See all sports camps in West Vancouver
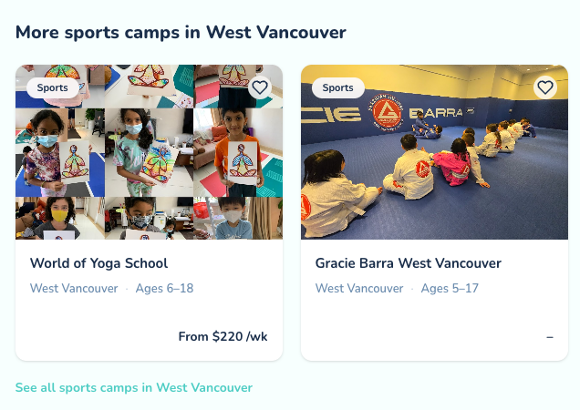 coord(134,387)
